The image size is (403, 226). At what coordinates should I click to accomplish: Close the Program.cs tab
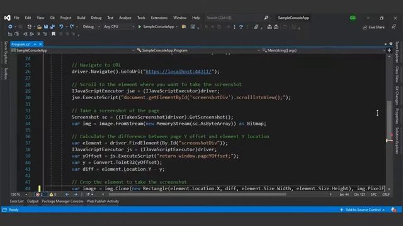click(40, 44)
